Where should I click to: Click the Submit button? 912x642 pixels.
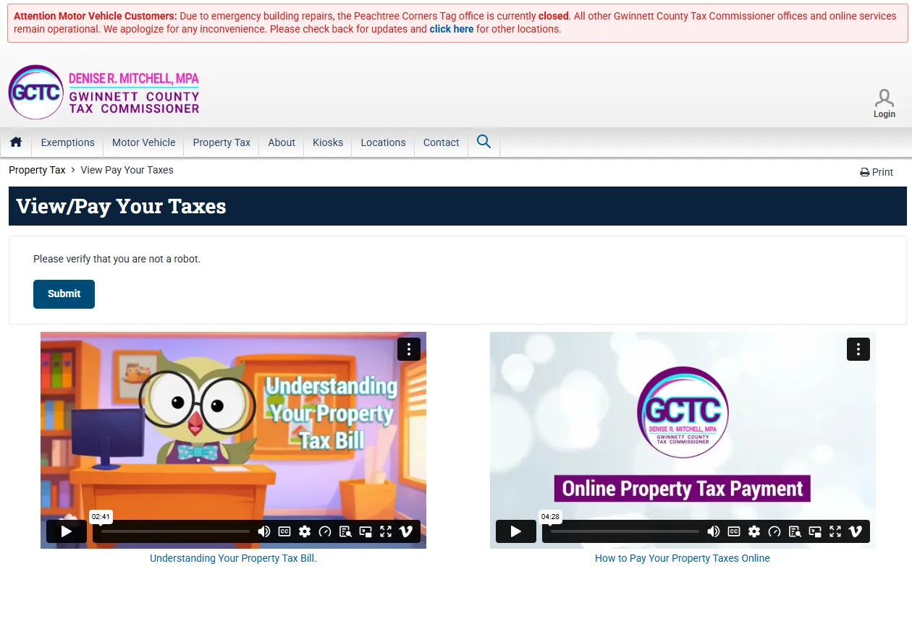(x=64, y=294)
